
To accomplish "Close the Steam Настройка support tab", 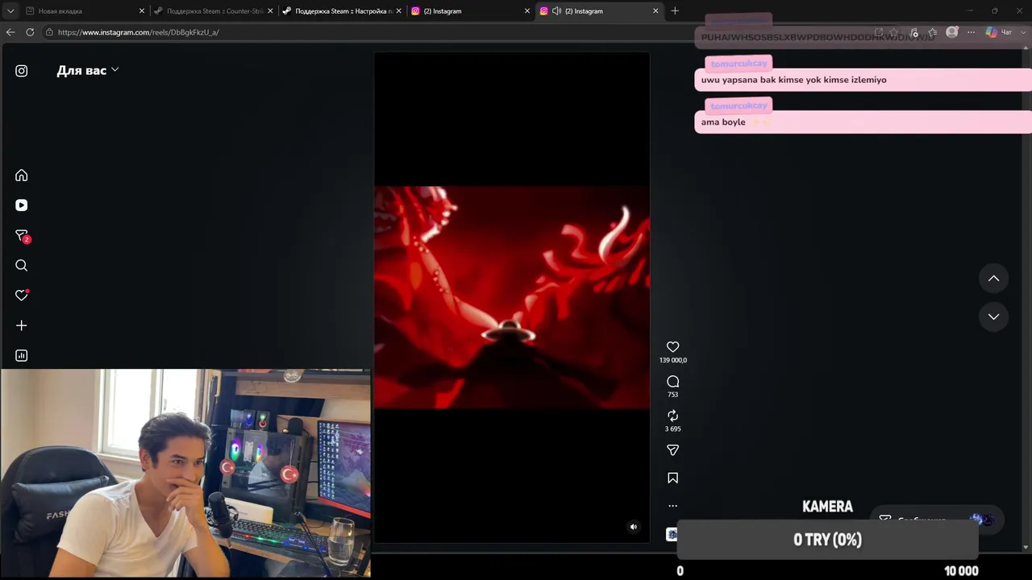I will (398, 11).
